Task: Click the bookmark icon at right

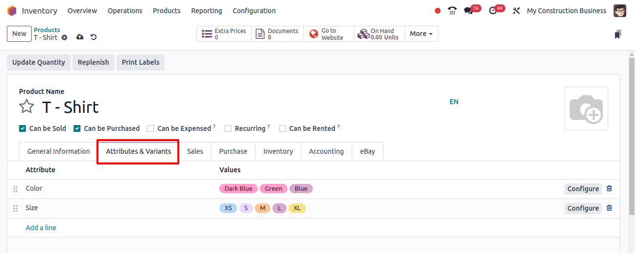Action: [618, 34]
